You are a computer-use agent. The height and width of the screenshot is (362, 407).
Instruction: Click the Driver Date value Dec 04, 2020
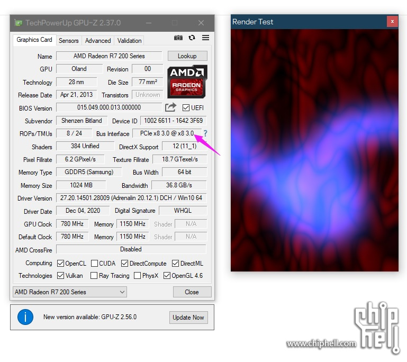[83, 211]
